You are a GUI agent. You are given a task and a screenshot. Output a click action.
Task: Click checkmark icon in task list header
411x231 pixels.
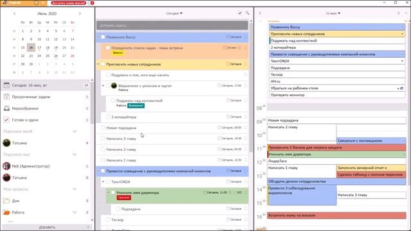coord(240,13)
